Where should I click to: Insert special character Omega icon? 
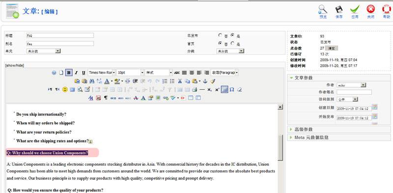click(x=232, y=89)
